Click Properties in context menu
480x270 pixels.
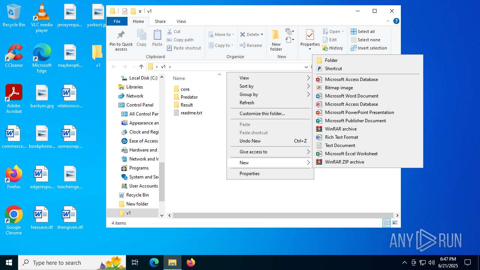point(270,174)
